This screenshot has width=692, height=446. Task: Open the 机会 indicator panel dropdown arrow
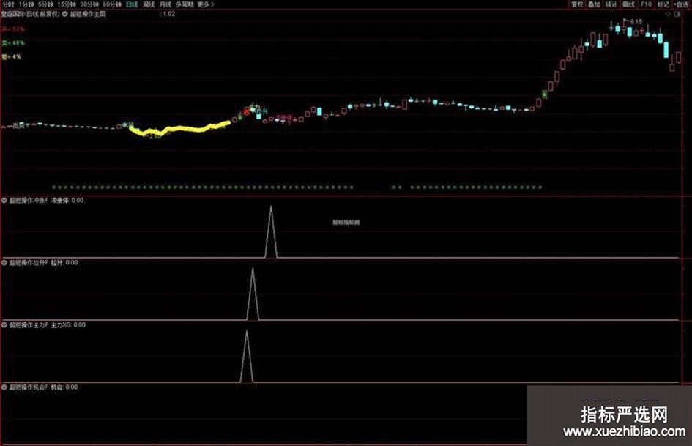(4, 387)
